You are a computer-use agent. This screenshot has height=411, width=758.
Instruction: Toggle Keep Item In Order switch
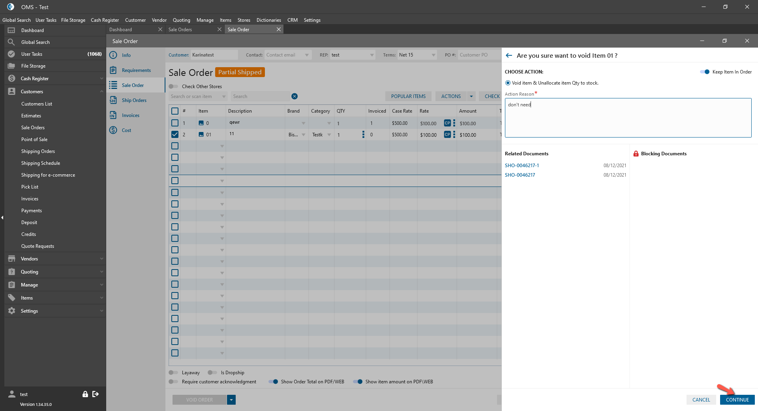(x=705, y=72)
